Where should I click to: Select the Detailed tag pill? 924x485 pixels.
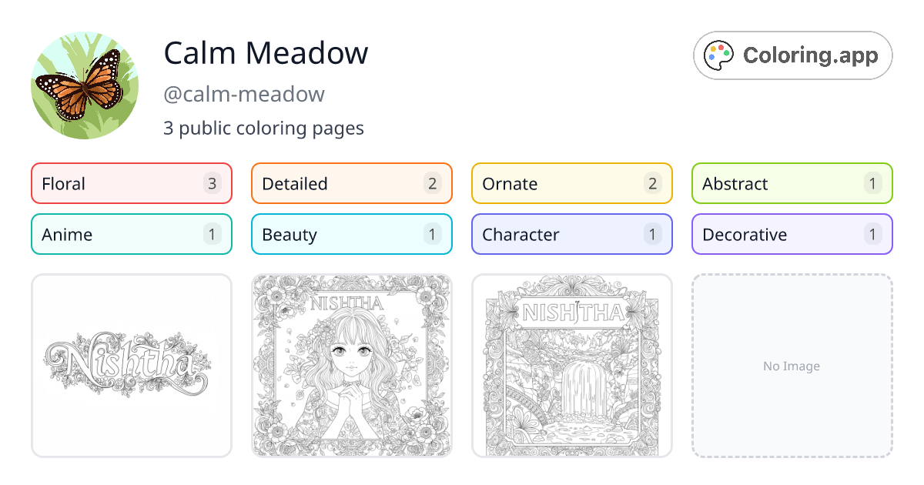351,183
